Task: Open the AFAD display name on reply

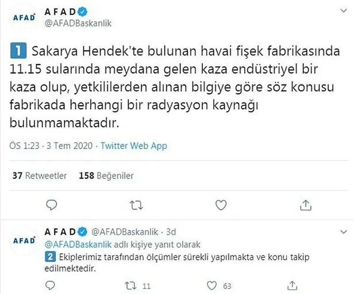Action: (60, 232)
